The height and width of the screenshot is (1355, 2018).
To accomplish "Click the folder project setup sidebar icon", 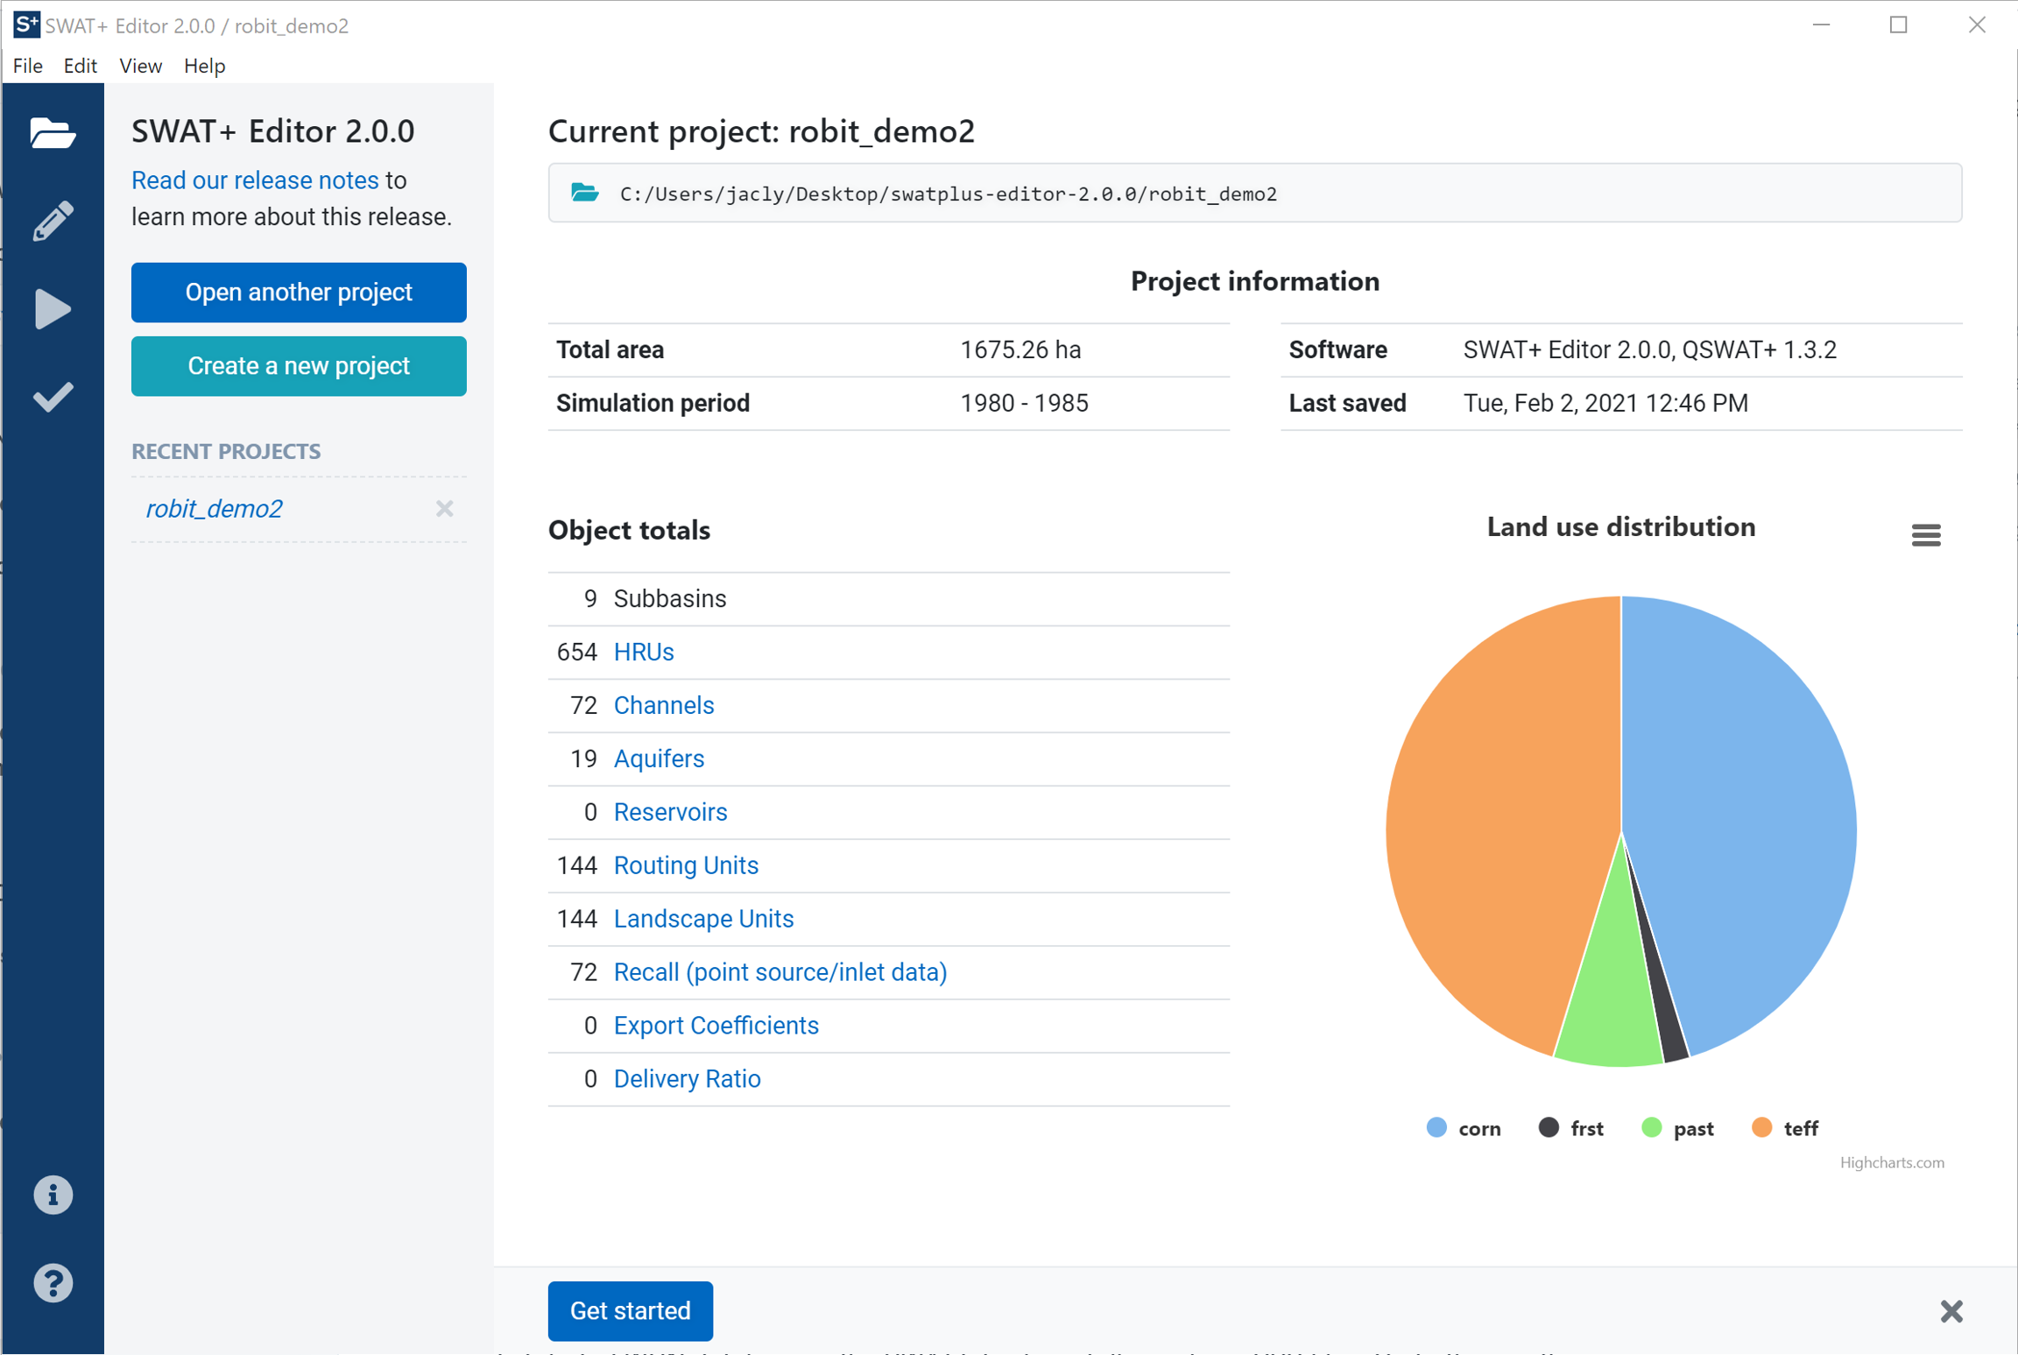I will point(53,134).
